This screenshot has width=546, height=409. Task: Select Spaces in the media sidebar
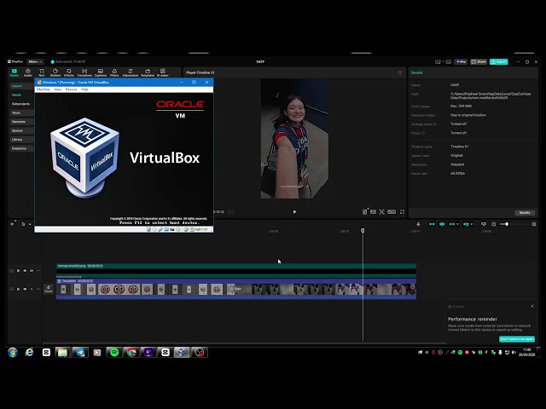21,130
